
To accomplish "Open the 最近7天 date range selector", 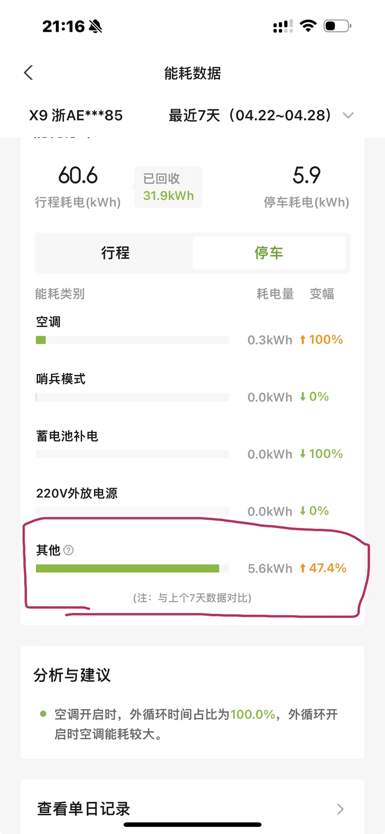I will 250,115.
